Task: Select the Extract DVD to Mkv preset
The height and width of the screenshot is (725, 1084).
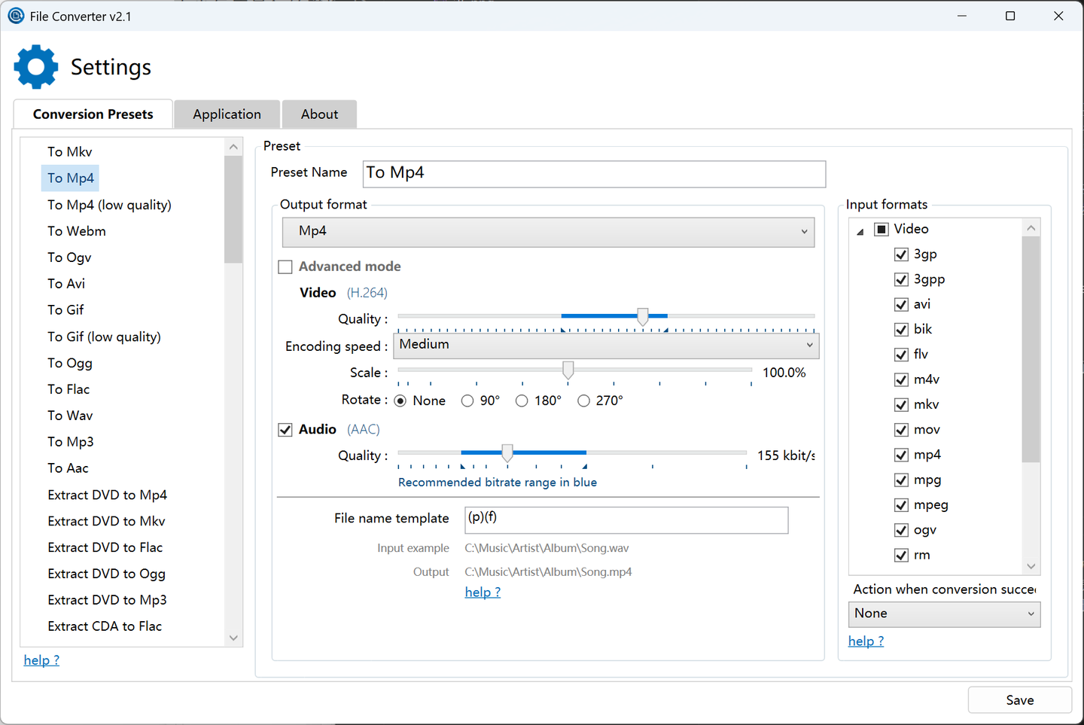Action: (x=106, y=521)
